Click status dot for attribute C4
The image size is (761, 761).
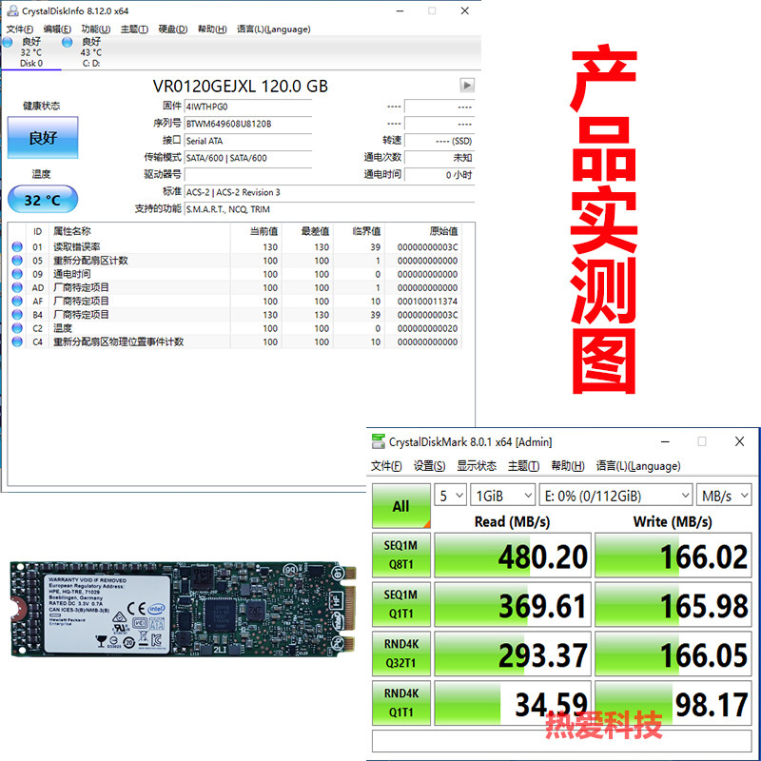tap(17, 341)
